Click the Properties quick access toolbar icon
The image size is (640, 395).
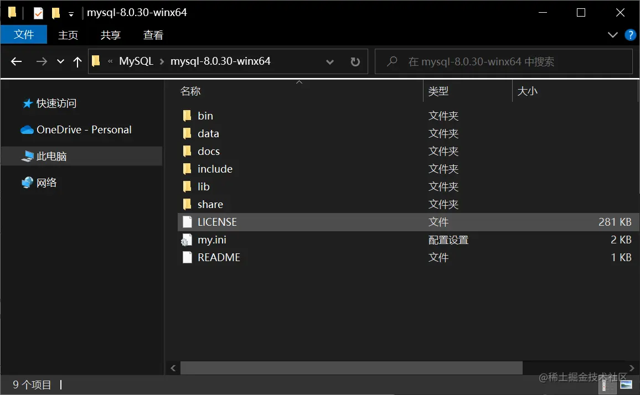(x=38, y=13)
